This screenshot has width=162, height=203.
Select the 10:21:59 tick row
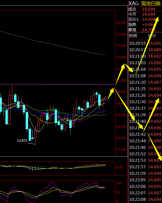(145, 173)
